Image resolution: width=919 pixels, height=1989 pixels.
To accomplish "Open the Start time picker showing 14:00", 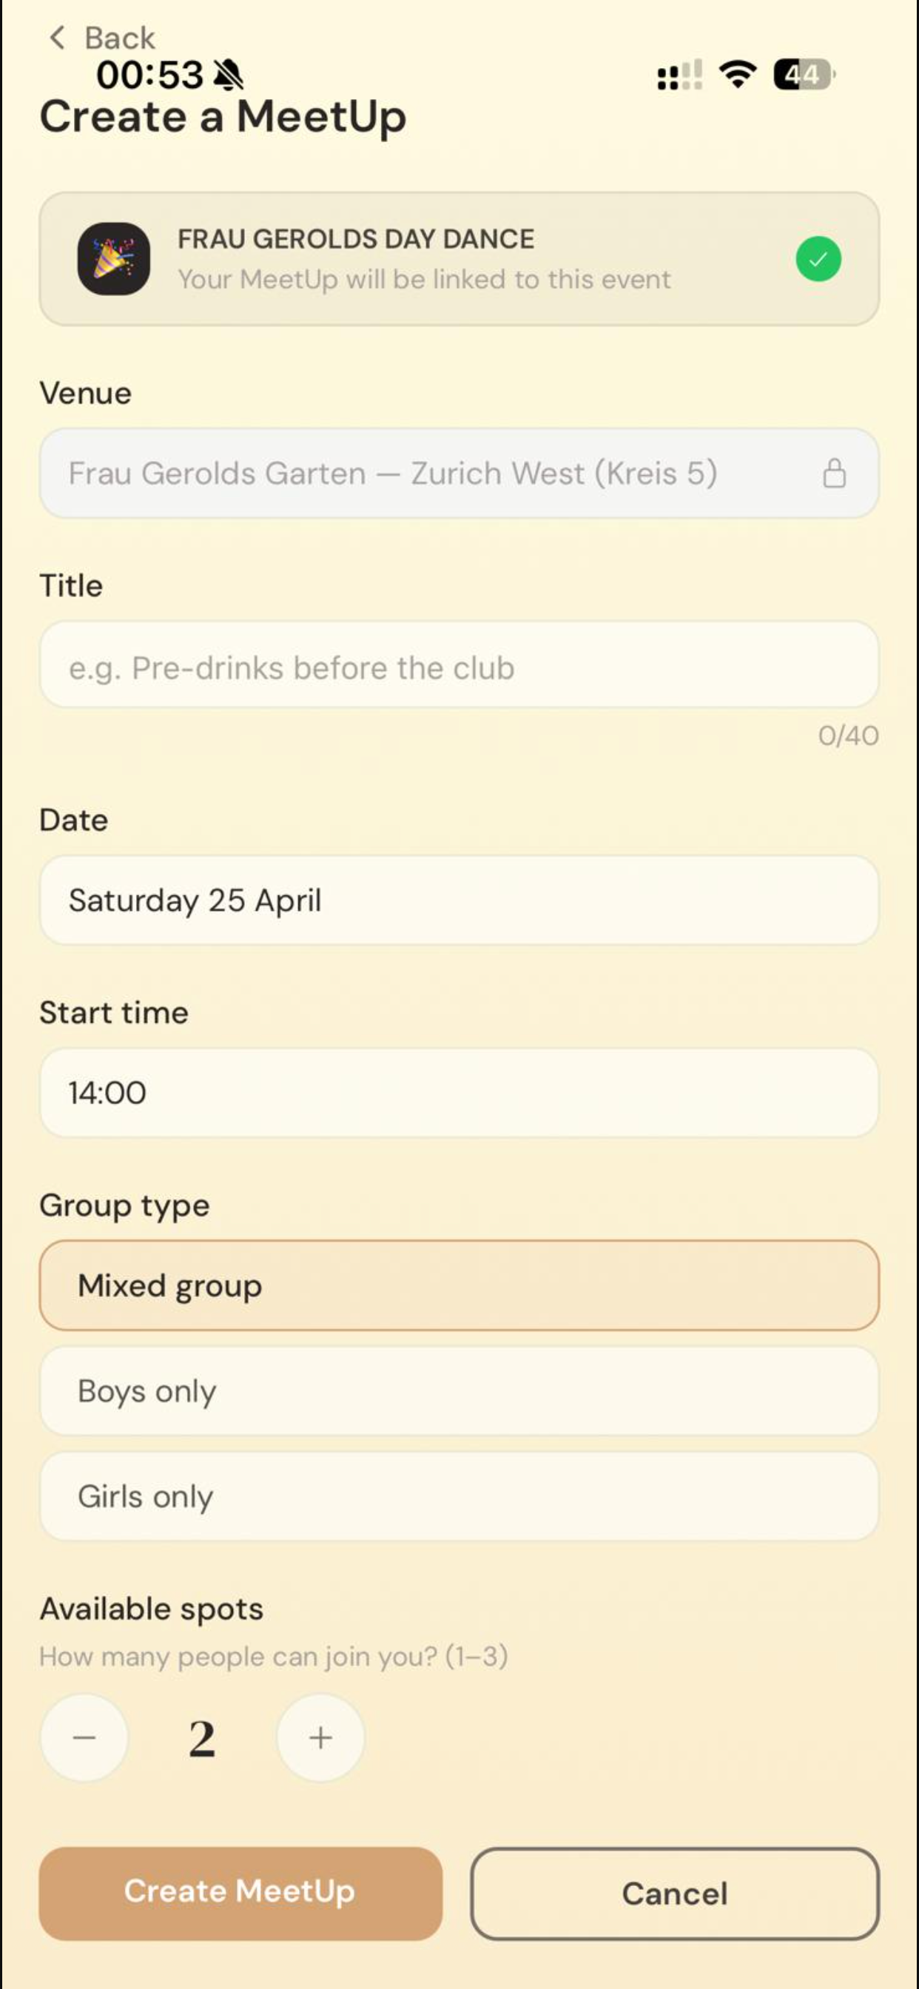I will point(459,1091).
